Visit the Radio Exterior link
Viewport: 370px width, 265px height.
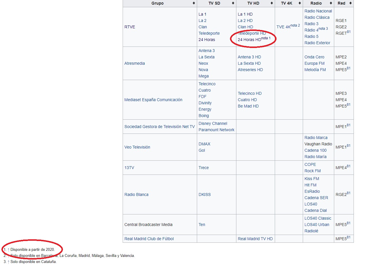317,43
